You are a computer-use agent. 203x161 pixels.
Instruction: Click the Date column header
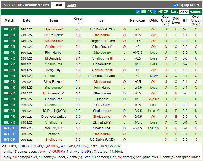[27, 21]
